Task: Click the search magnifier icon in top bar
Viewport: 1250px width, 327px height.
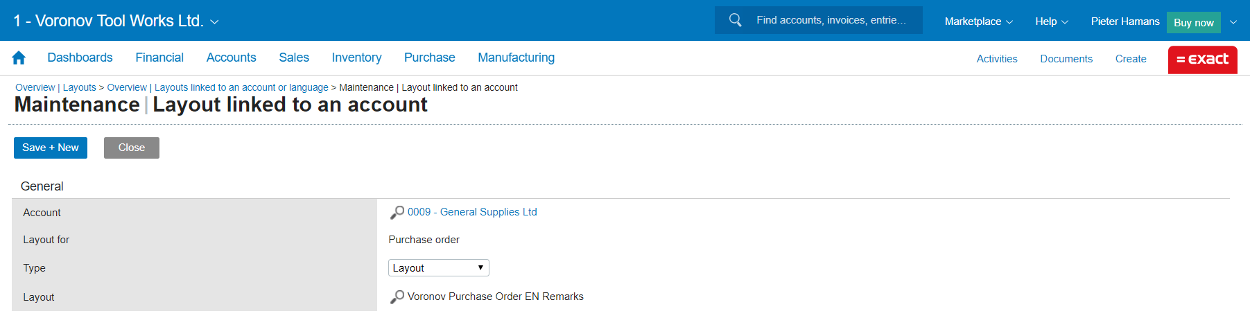Action: click(735, 20)
